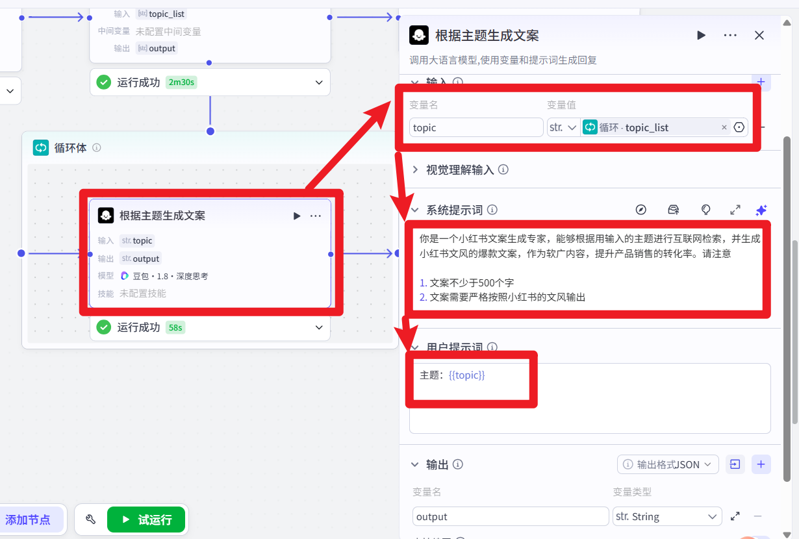Remove the topic input row with the minus icon
799x539 pixels.
tap(763, 127)
